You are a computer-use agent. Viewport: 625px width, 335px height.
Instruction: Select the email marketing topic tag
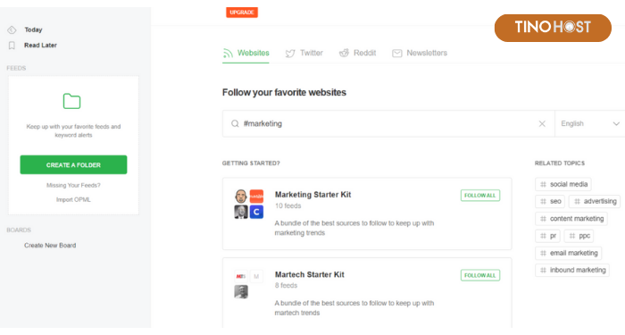(x=569, y=253)
